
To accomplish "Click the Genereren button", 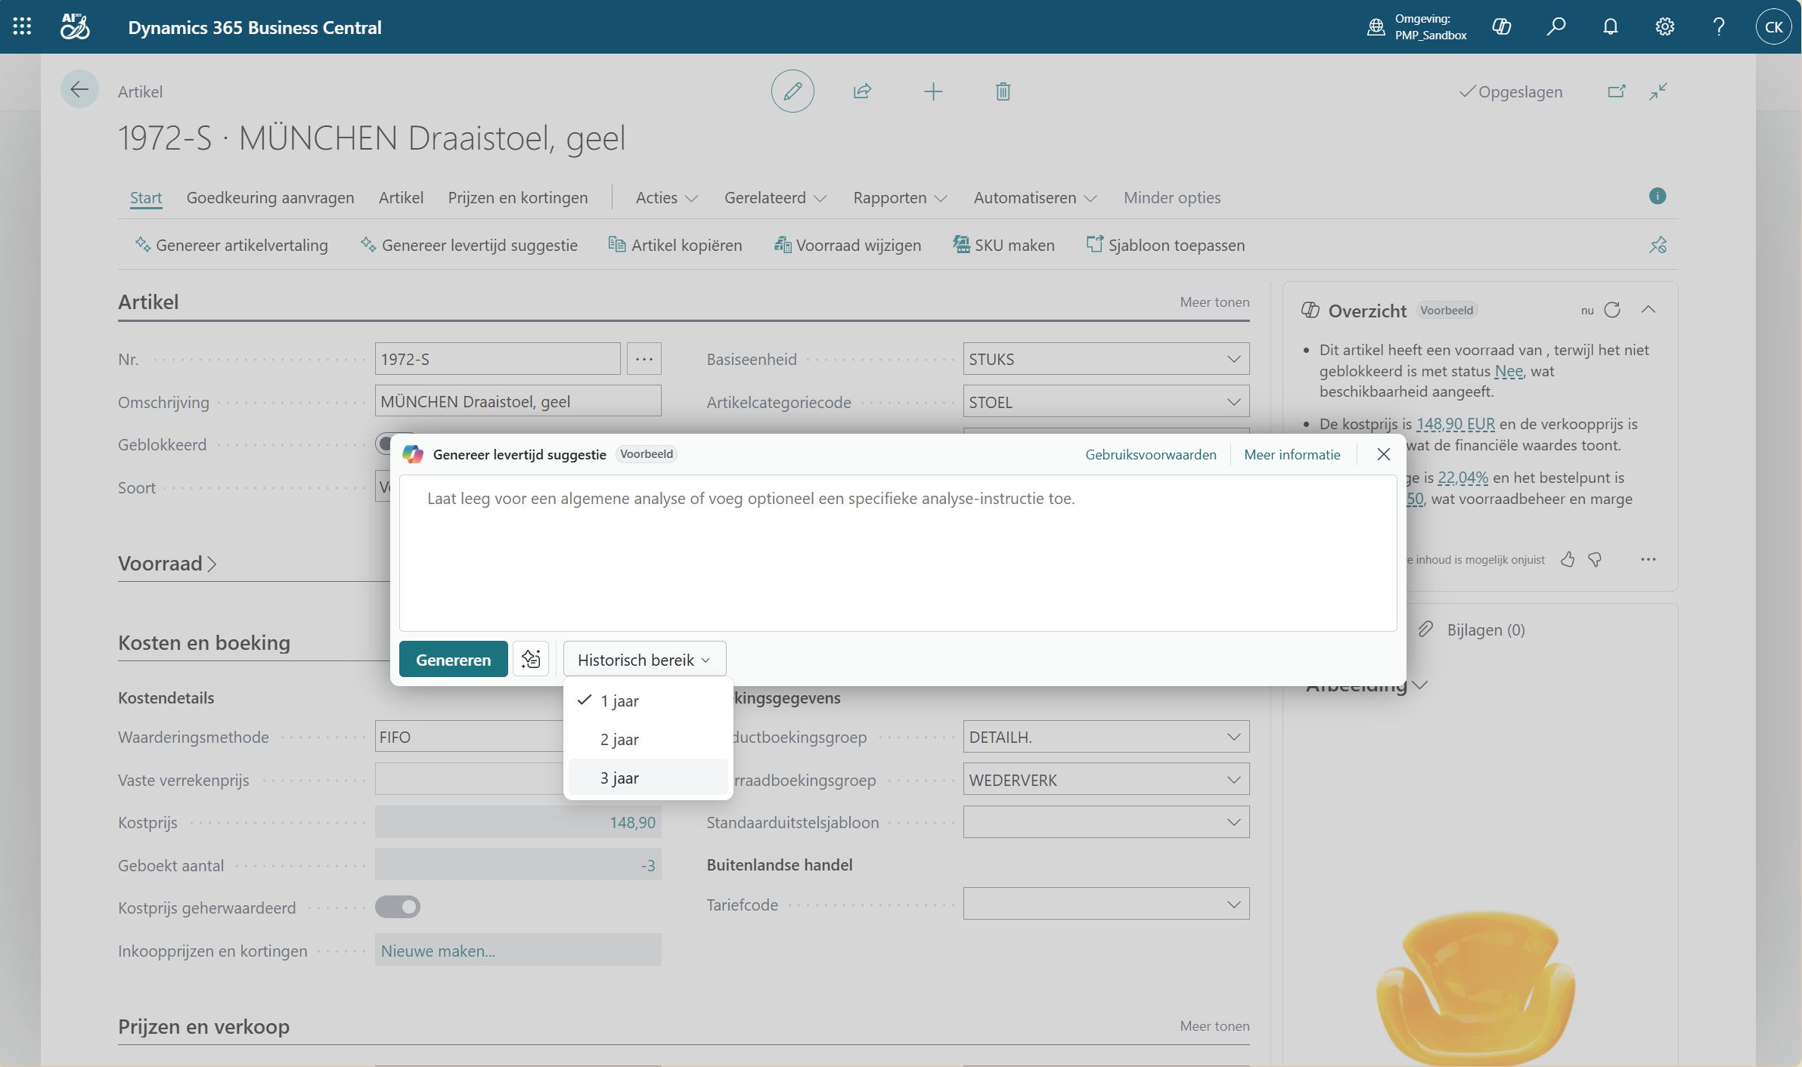I will pyautogui.click(x=453, y=660).
